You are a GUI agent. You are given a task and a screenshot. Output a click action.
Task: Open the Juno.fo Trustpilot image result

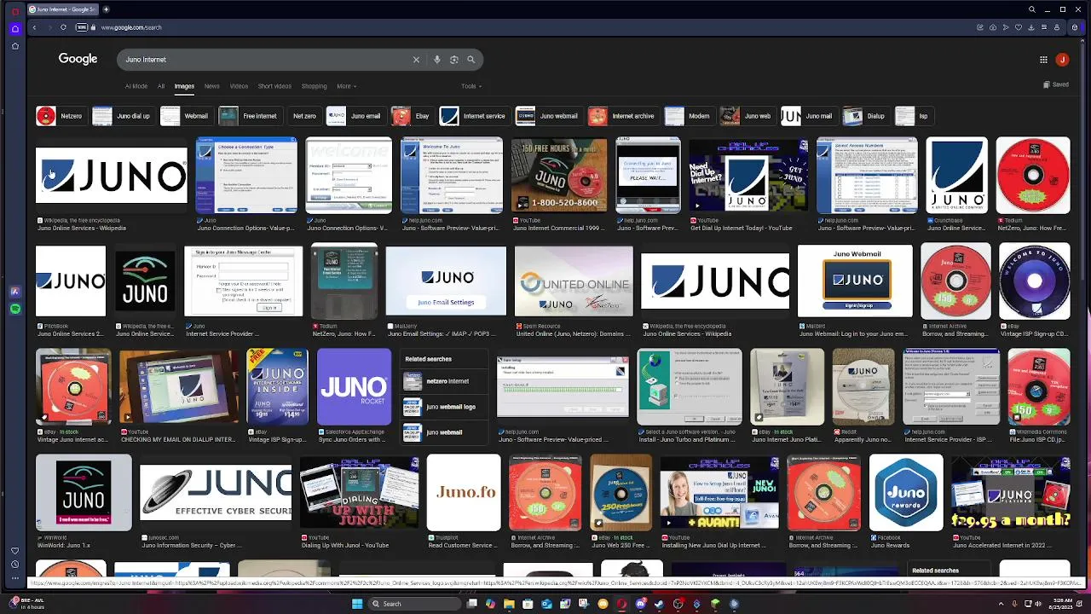pyautogui.click(x=464, y=493)
